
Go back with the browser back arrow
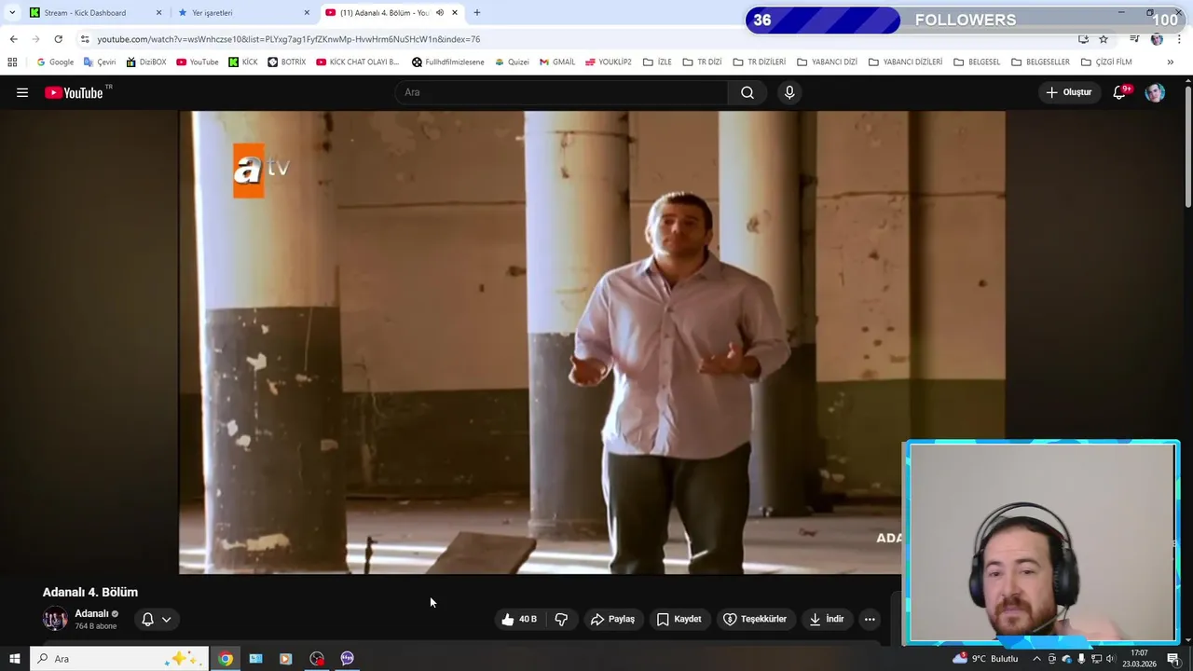(13, 39)
